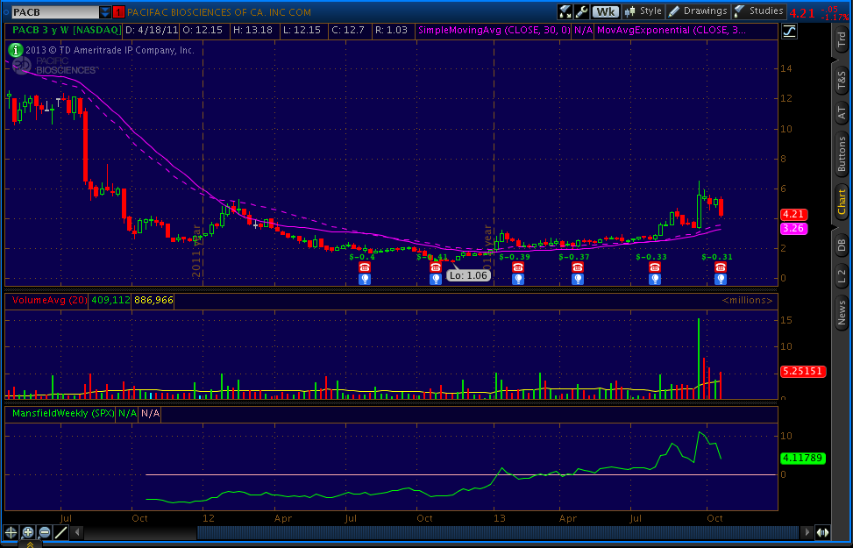Click the info icon near the copyright text
The image size is (853, 548).
[16, 50]
